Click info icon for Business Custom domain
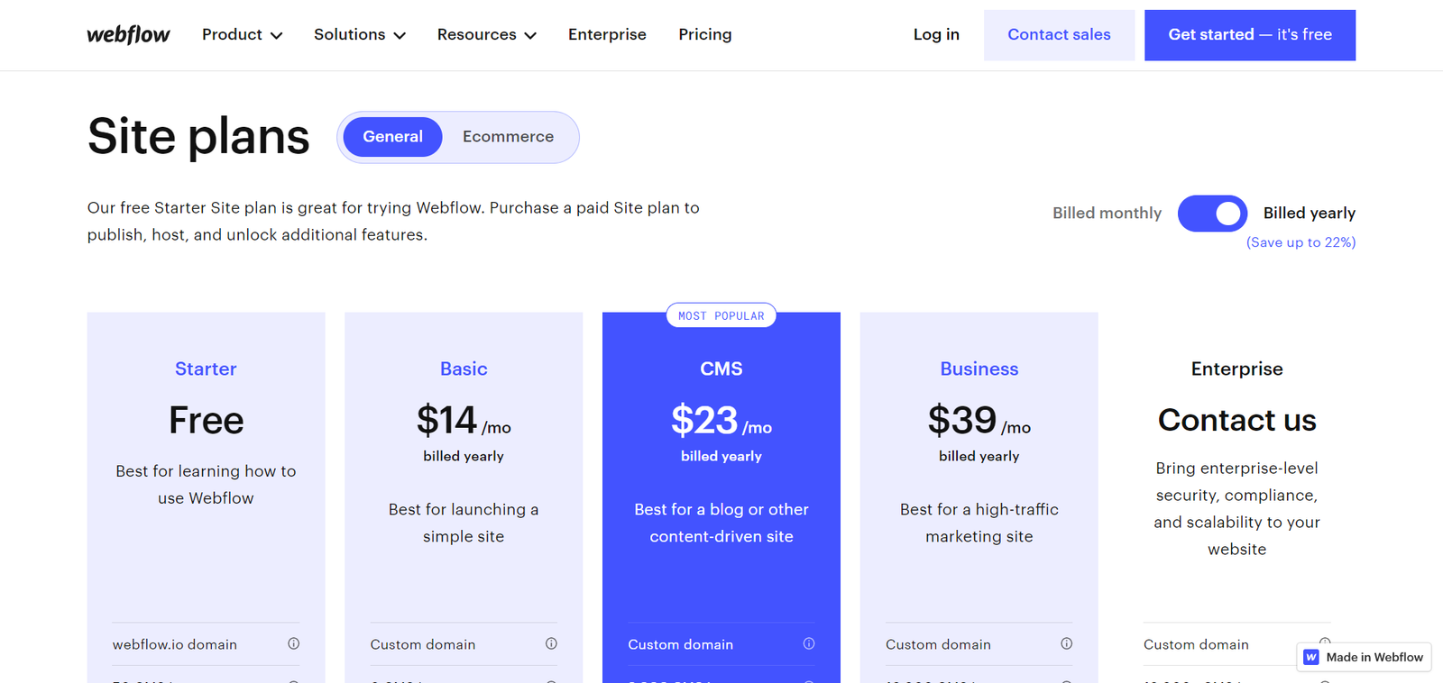 coord(1067,643)
